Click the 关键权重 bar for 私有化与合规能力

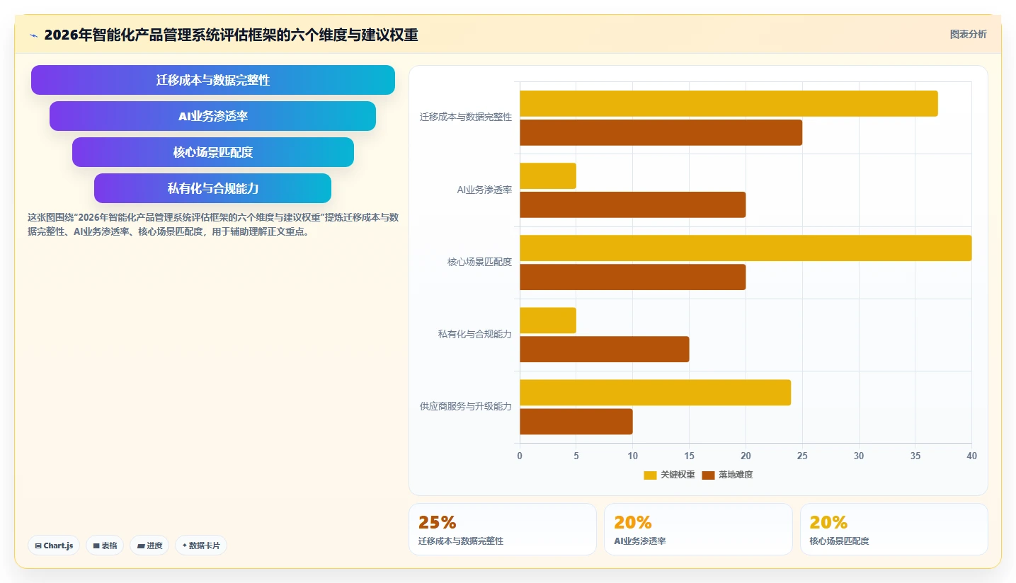tap(548, 321)
